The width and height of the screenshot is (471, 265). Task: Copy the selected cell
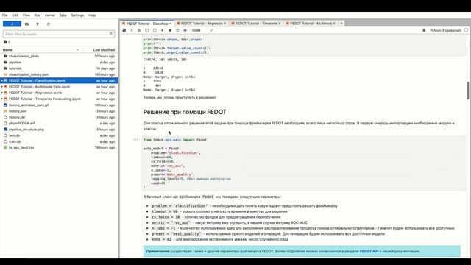coord(147,30)
